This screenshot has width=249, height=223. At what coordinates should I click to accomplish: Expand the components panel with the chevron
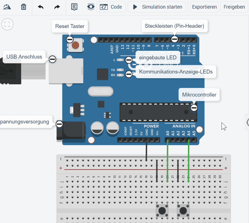click(x=247, y=122)
